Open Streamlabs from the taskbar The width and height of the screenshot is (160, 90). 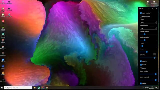[x=39, y=88]
